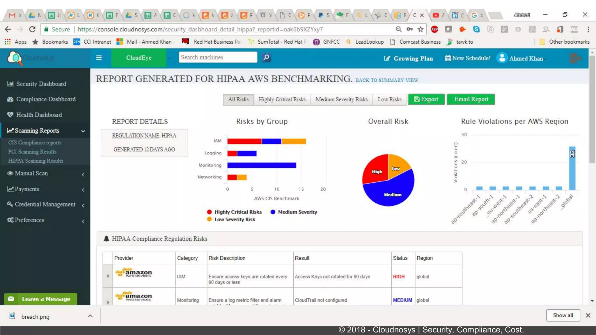Select the All Risks tab
The image size is (596, 335).
point(238,99)
